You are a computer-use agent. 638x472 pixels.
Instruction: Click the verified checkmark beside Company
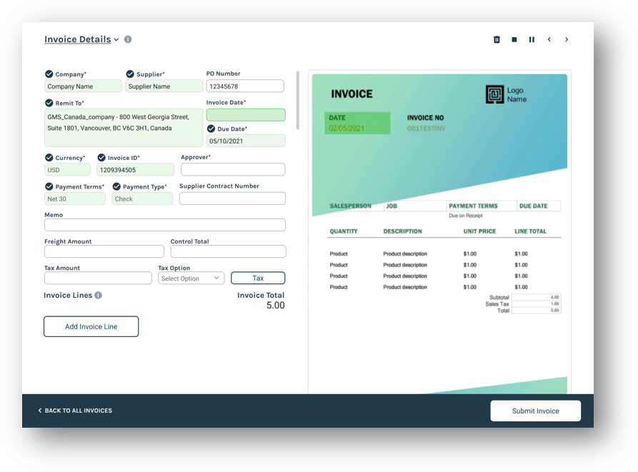click(47, 74)
